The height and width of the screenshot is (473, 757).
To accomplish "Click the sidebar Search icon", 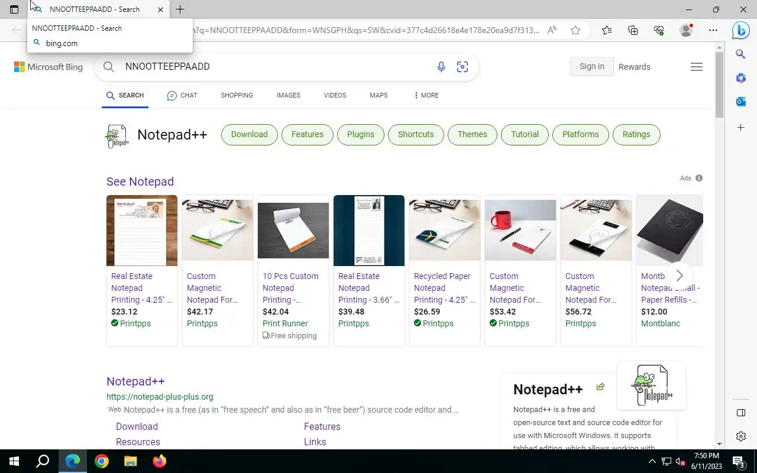I will point(740,54).
